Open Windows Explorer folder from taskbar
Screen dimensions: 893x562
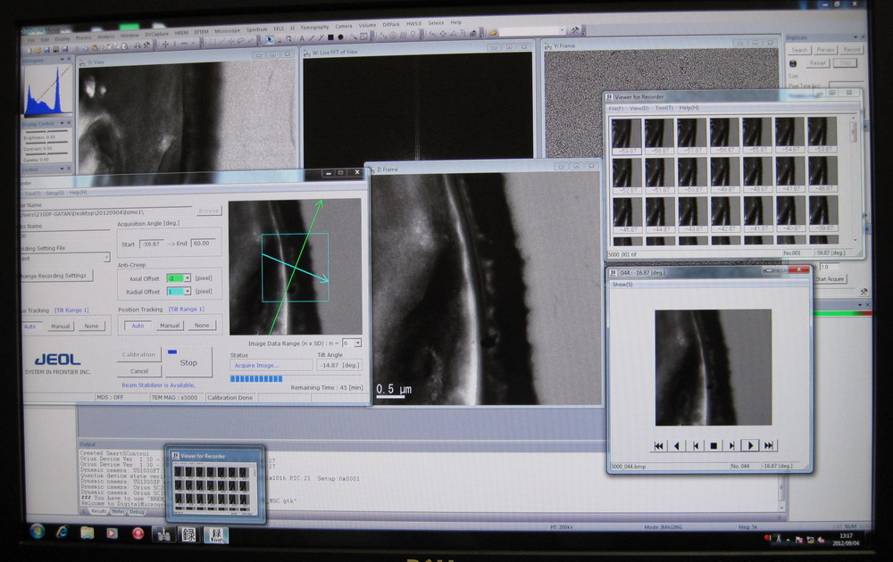[x=88, y=533]
